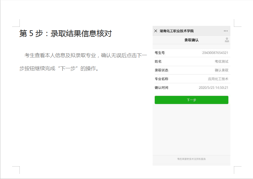This screenshot has height=179, width=253.
Task: Select the name value 考优测试
Action: pos(221,61)
